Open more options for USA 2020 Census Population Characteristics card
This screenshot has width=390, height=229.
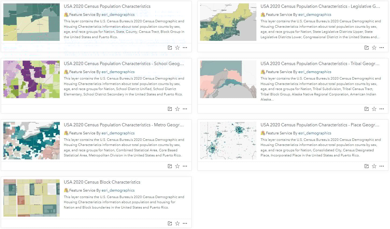(185, 48)
